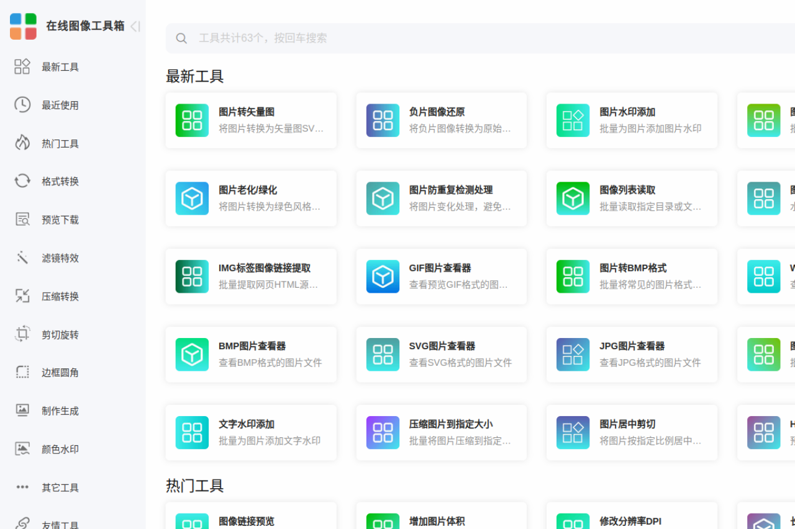The height and width of the screenshot is (529, 795).
Task: Click the 图片居中剪切 tool icon
Action: [573, 433]
